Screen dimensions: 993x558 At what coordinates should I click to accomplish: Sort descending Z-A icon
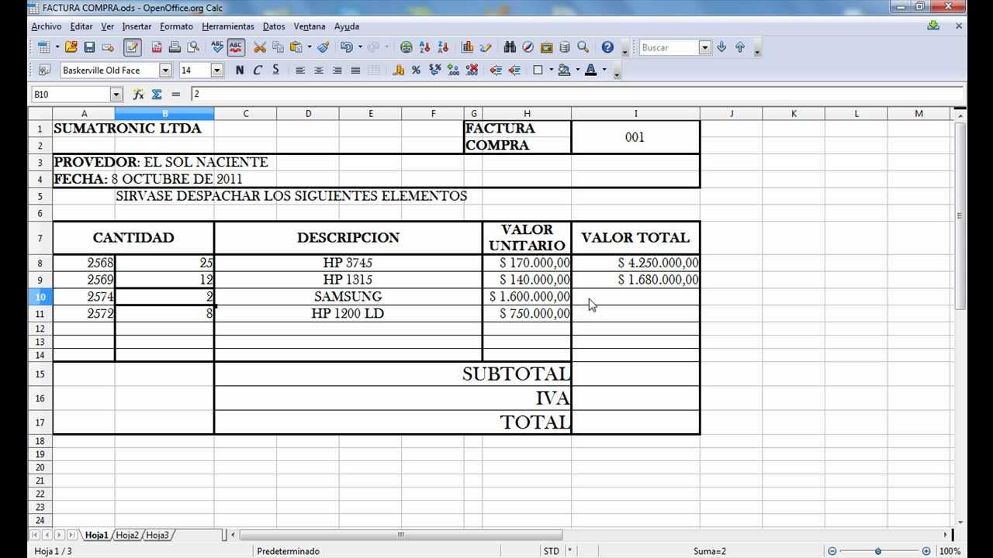443,47
